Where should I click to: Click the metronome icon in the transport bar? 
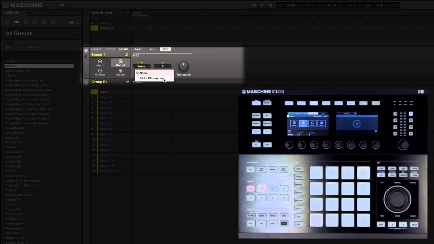pos(280,5)
